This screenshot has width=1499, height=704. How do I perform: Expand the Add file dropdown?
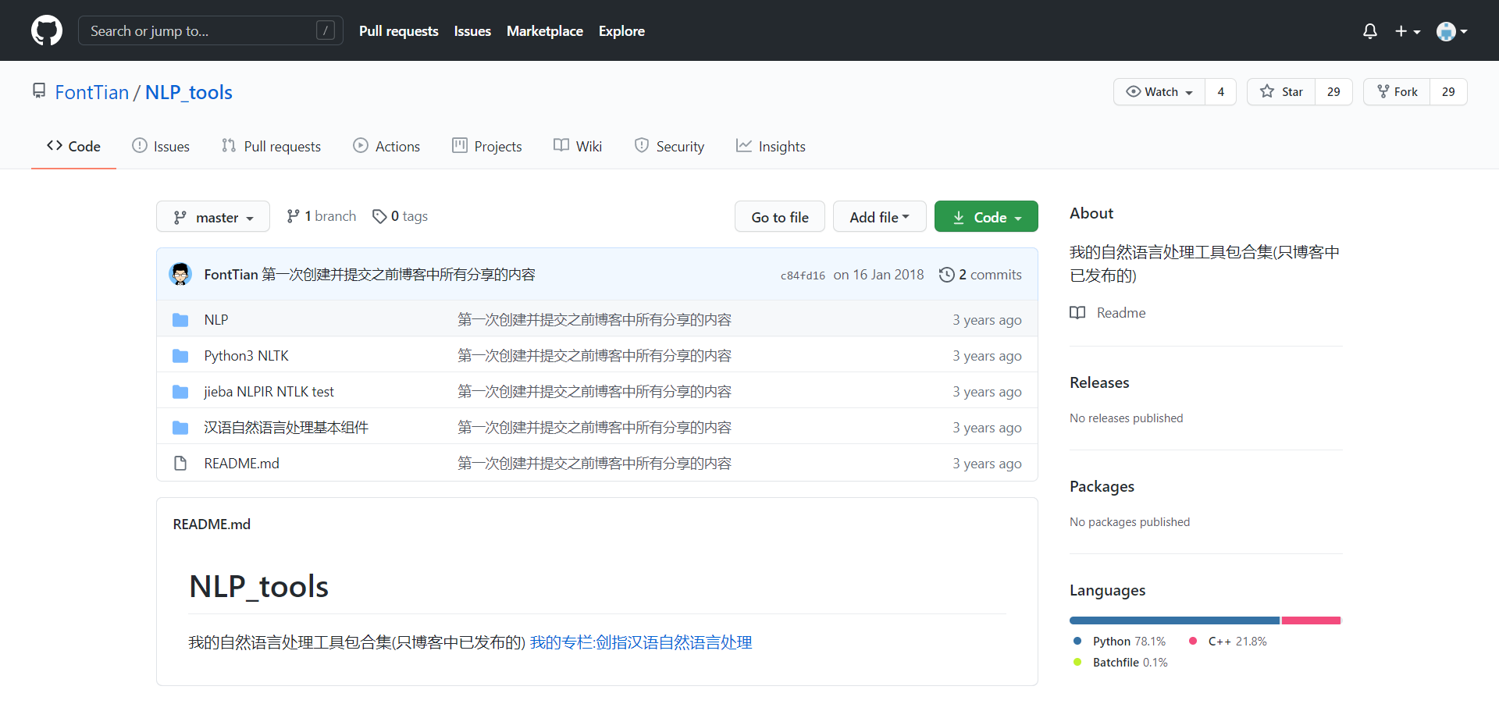pyautogui.click(x=880, y=216)
